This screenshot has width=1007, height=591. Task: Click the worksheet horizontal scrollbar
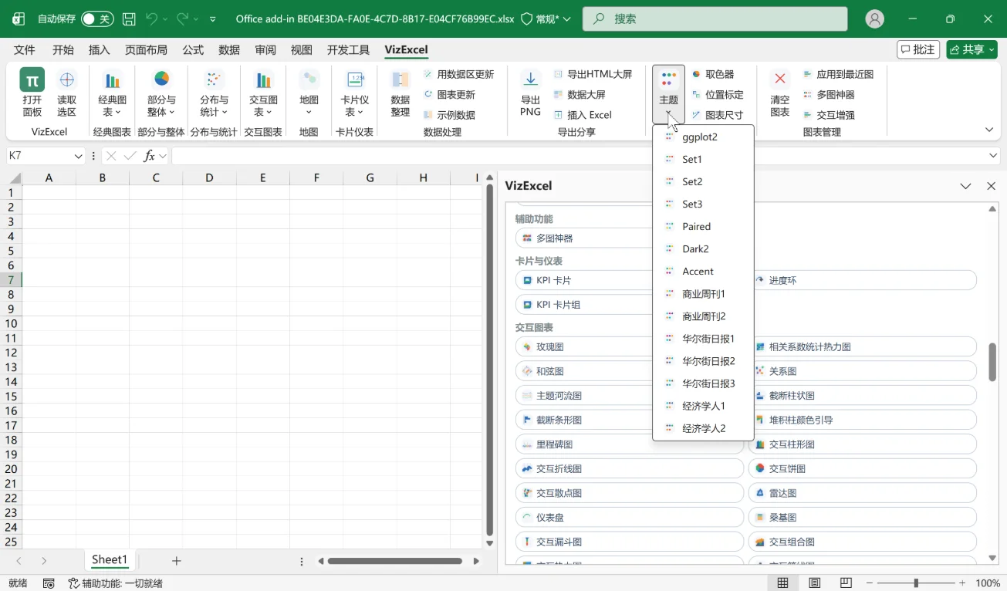[x=395, y=562]
